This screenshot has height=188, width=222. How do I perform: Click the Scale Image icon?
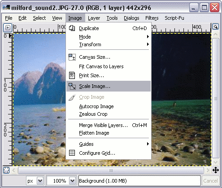pos(72,86)
